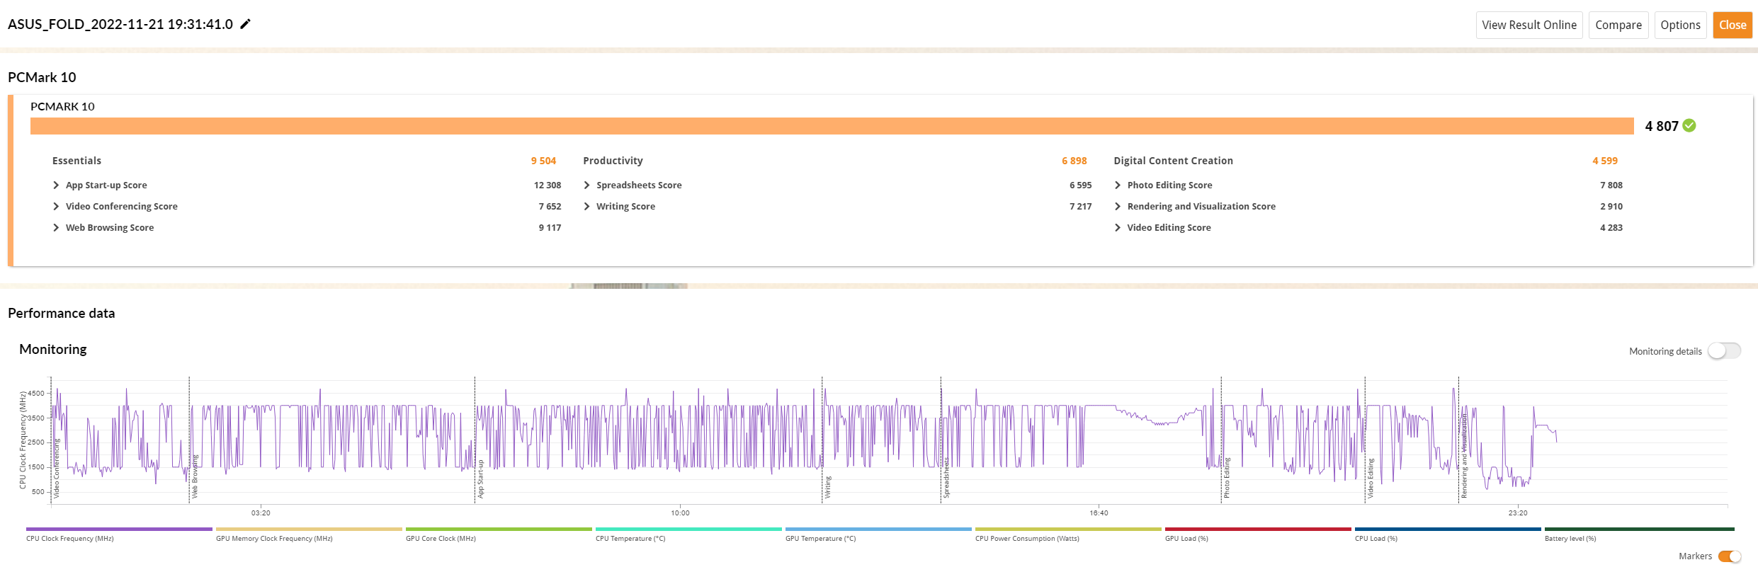Select CPU Power Consumption legend

pos(1068,534)
